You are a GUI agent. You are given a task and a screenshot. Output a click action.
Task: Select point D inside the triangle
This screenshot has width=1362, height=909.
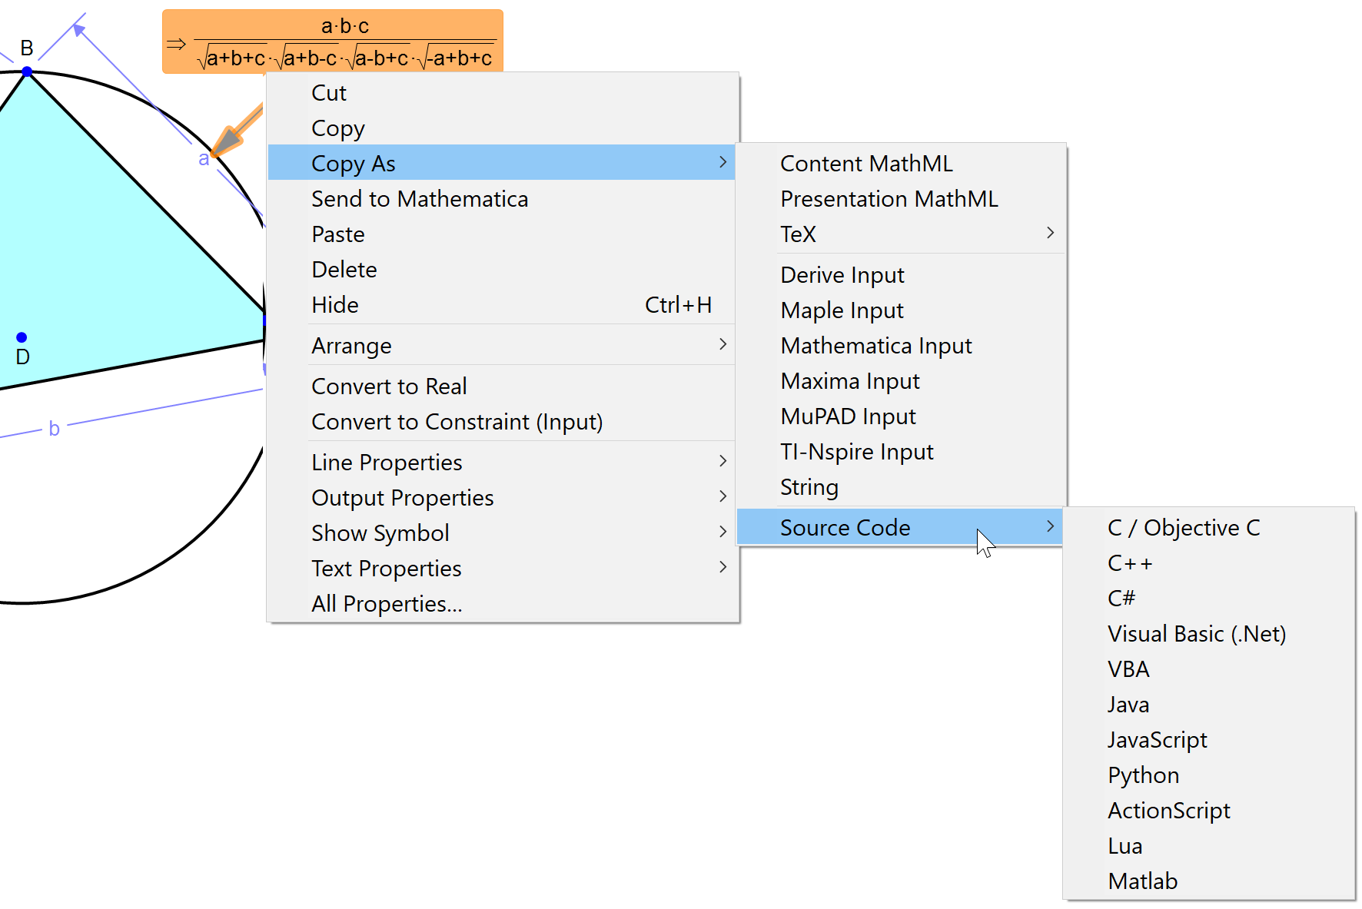point(22,337)
